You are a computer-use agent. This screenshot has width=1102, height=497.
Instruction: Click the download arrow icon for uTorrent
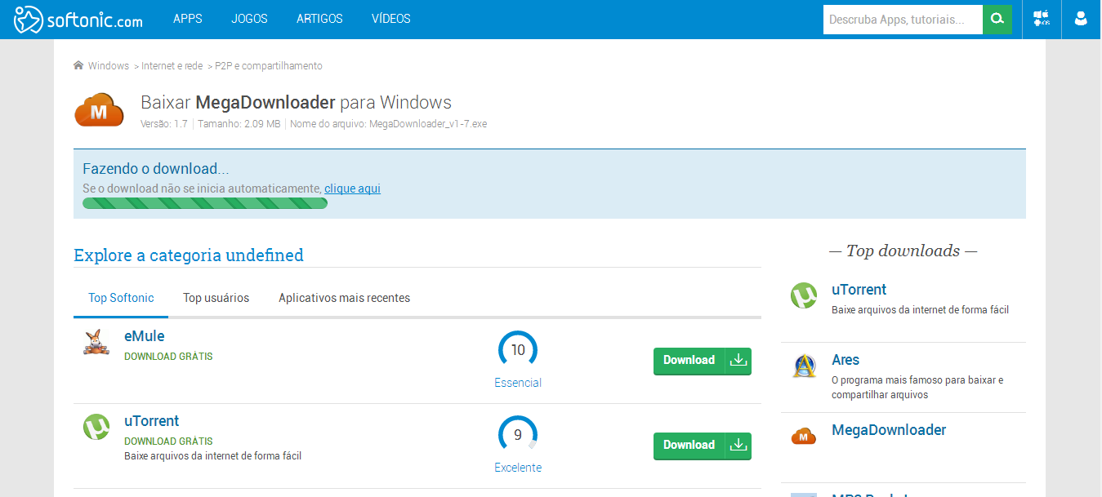coord(738,445)
